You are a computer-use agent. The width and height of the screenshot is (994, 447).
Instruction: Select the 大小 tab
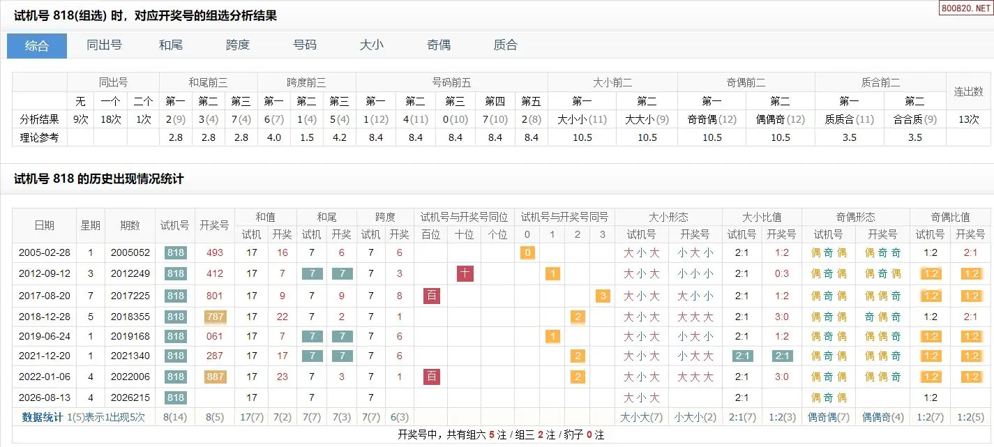(x=372, y=45)
